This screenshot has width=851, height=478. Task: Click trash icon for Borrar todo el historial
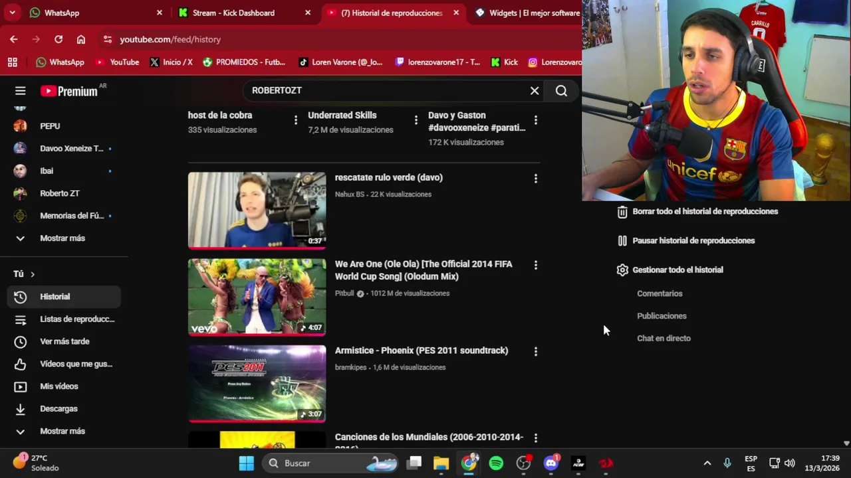622,212
